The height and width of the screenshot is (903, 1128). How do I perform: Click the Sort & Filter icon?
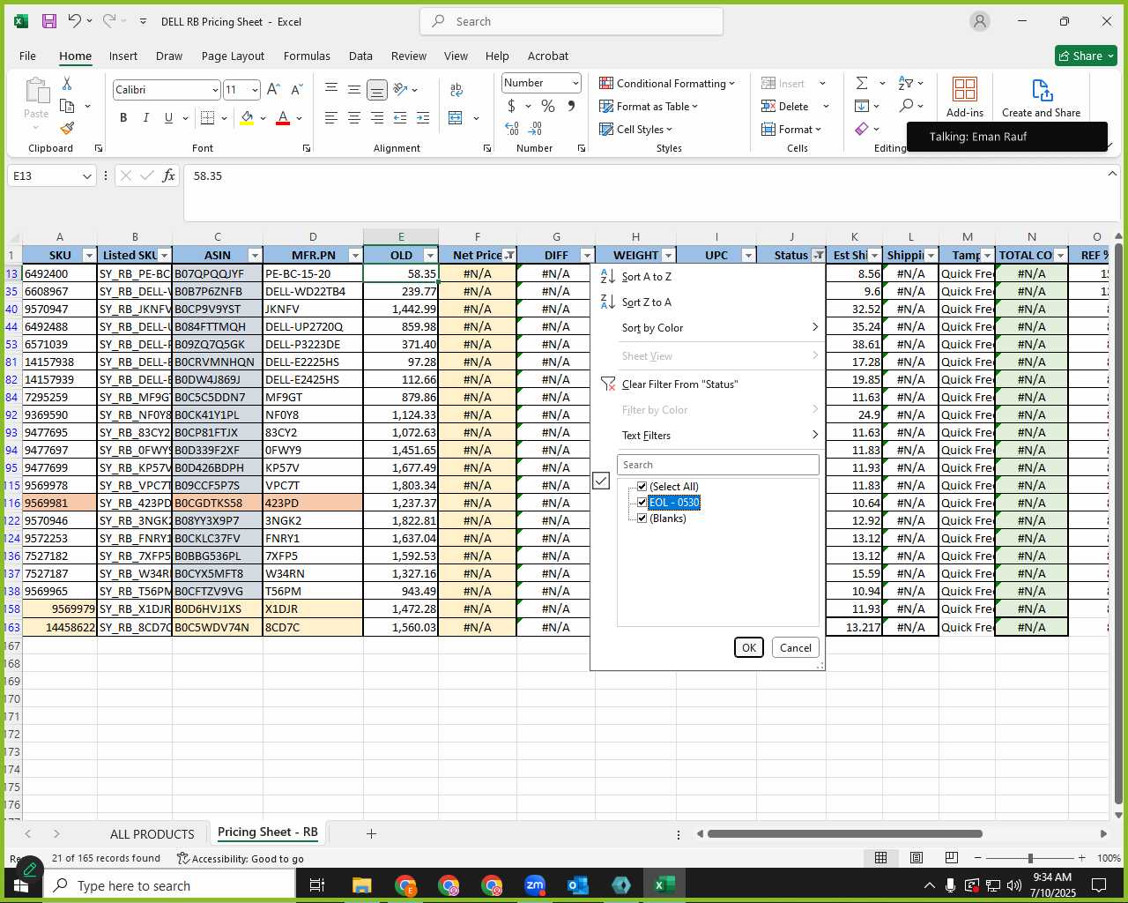tap(905, 83)
